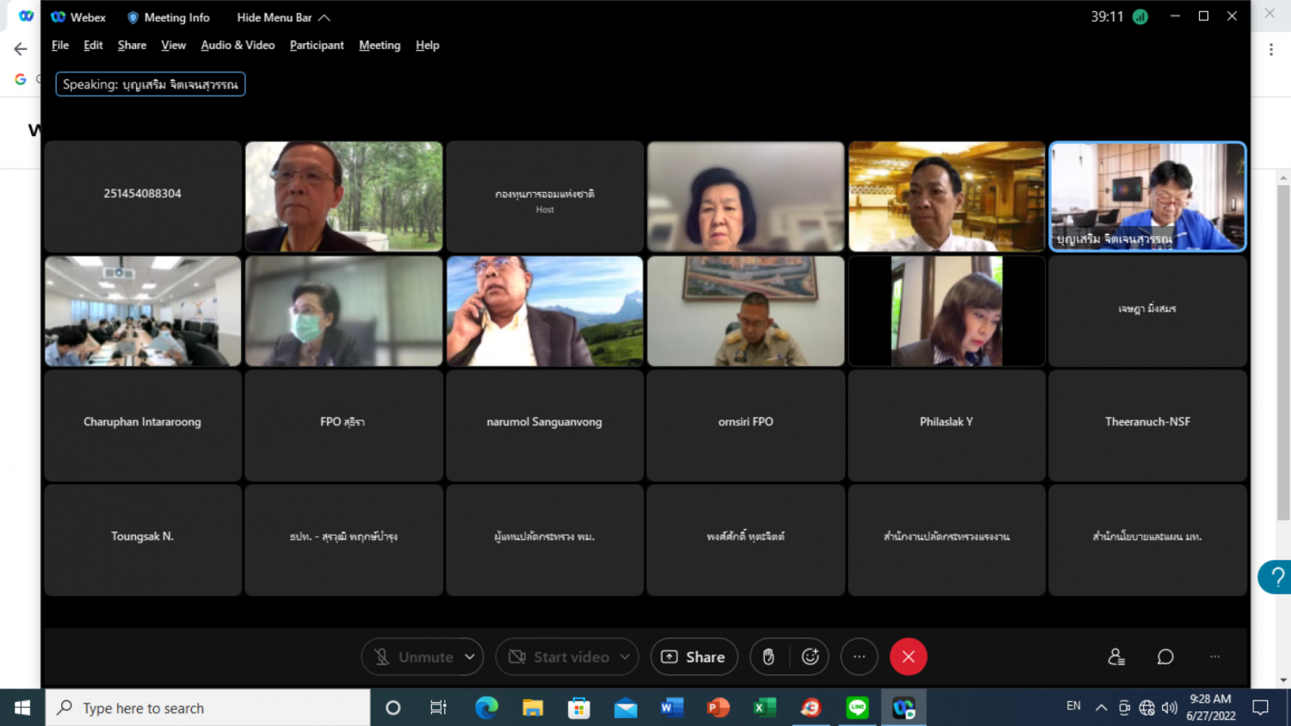
Task: Select the Host tile labeled กองทุนการออมแห่งชาติ
Action: click(x=545, y=196)
